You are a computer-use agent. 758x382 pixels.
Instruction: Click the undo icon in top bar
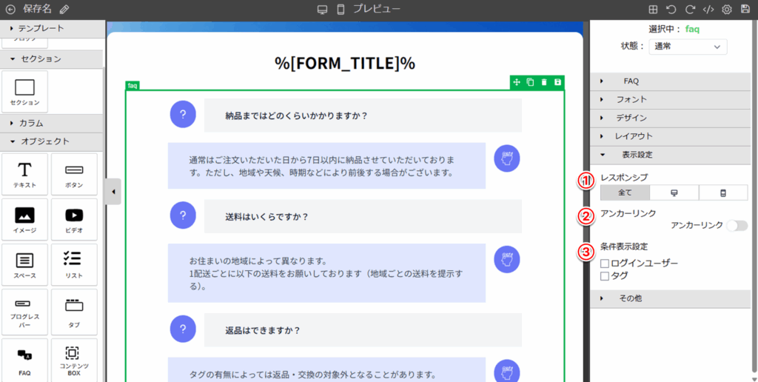(x=671, y=10)
